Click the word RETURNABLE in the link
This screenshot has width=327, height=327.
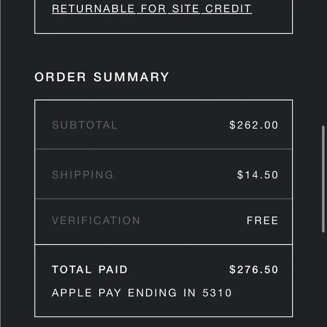coord(93,9)
